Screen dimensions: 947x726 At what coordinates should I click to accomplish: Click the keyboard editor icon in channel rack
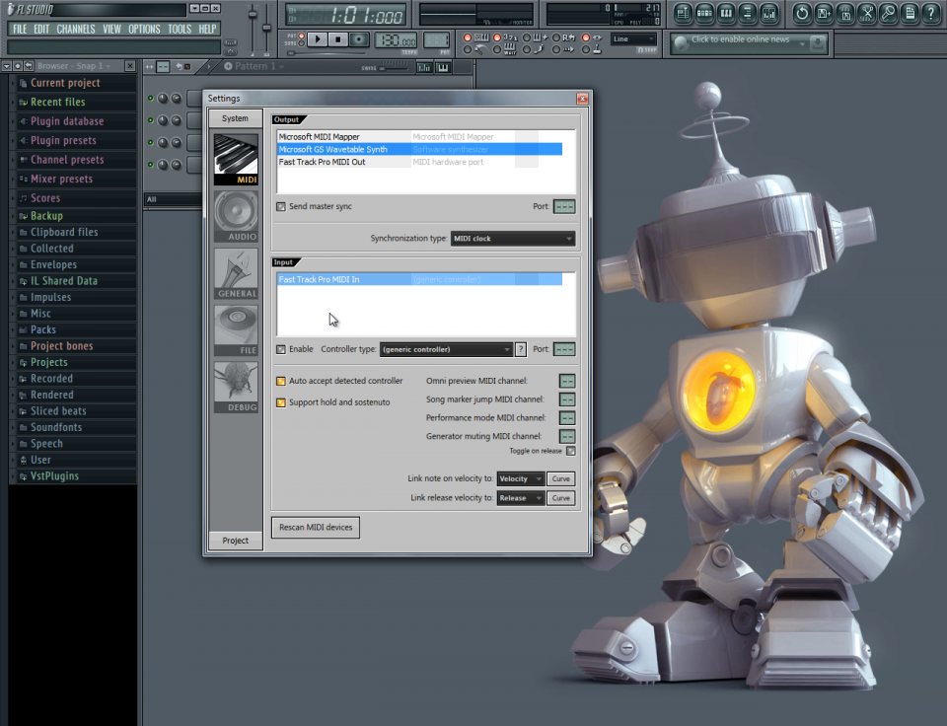coord(443,67)
